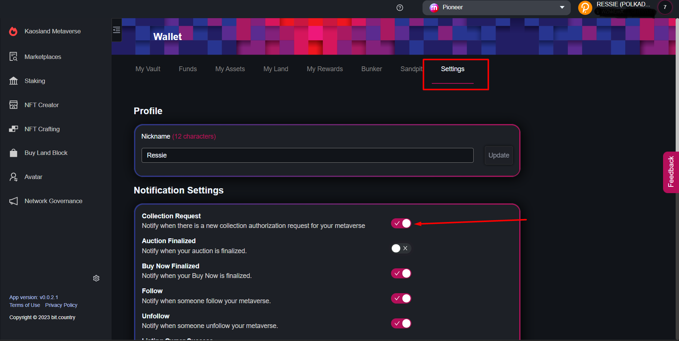
Task: Enable the Auction Finalized notification toggle
Action: click(x=401, y=248)
